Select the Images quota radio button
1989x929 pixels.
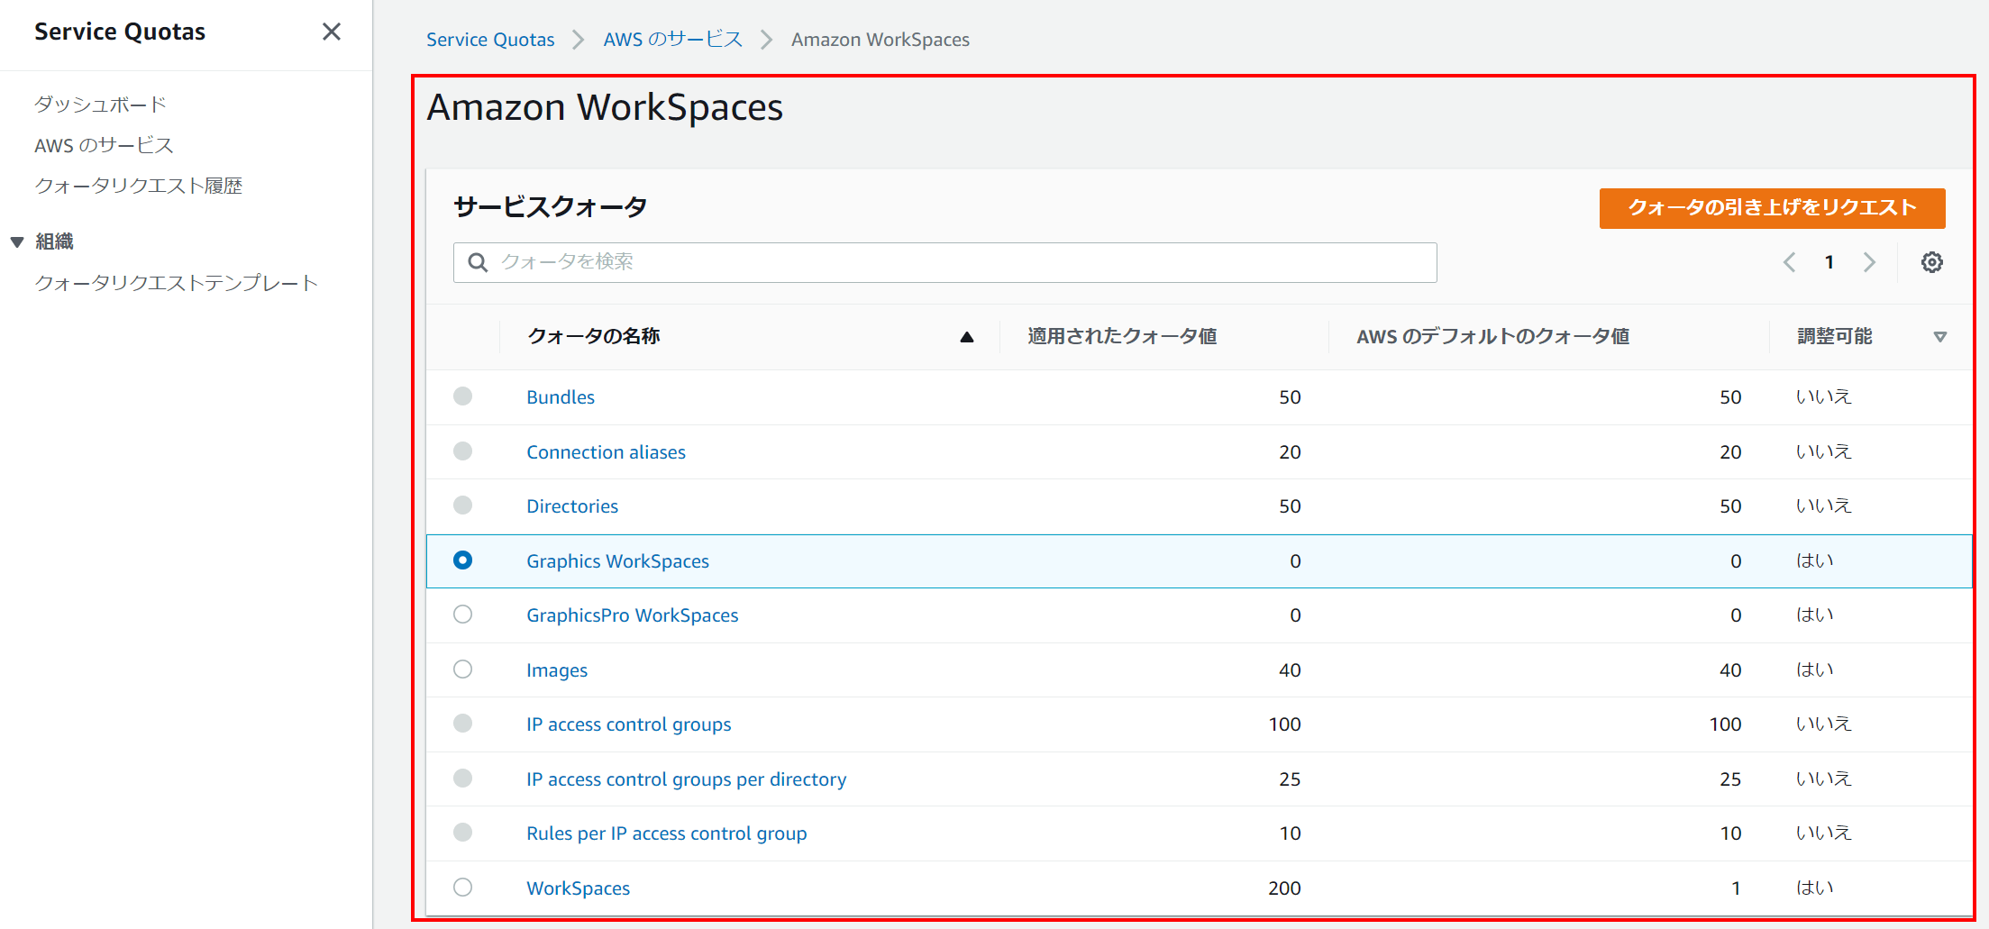pos(463,669)
